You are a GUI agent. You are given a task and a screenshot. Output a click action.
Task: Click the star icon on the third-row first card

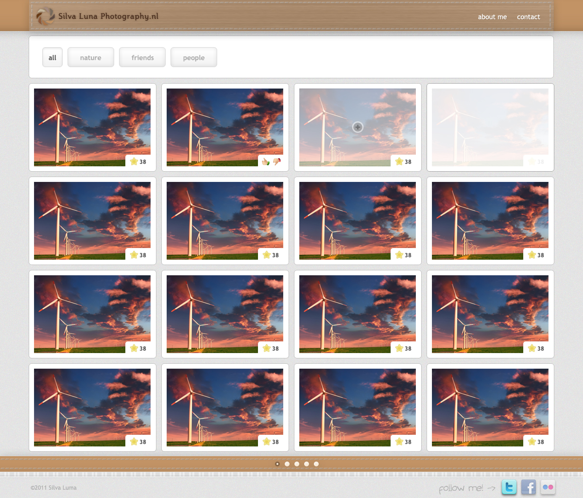(x=134, y=348)
